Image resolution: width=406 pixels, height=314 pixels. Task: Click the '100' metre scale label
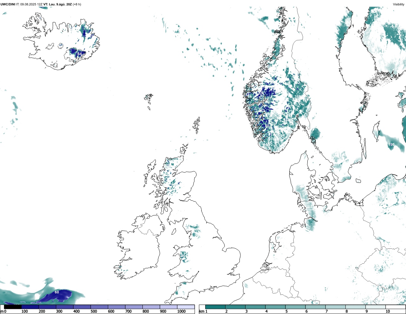coord(24,311)
